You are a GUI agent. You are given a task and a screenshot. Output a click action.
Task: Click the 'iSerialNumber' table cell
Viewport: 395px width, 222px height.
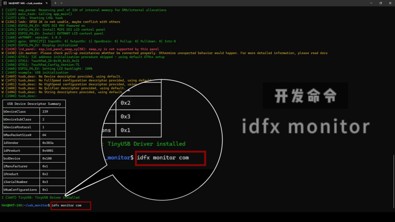(x=21, y=181)
